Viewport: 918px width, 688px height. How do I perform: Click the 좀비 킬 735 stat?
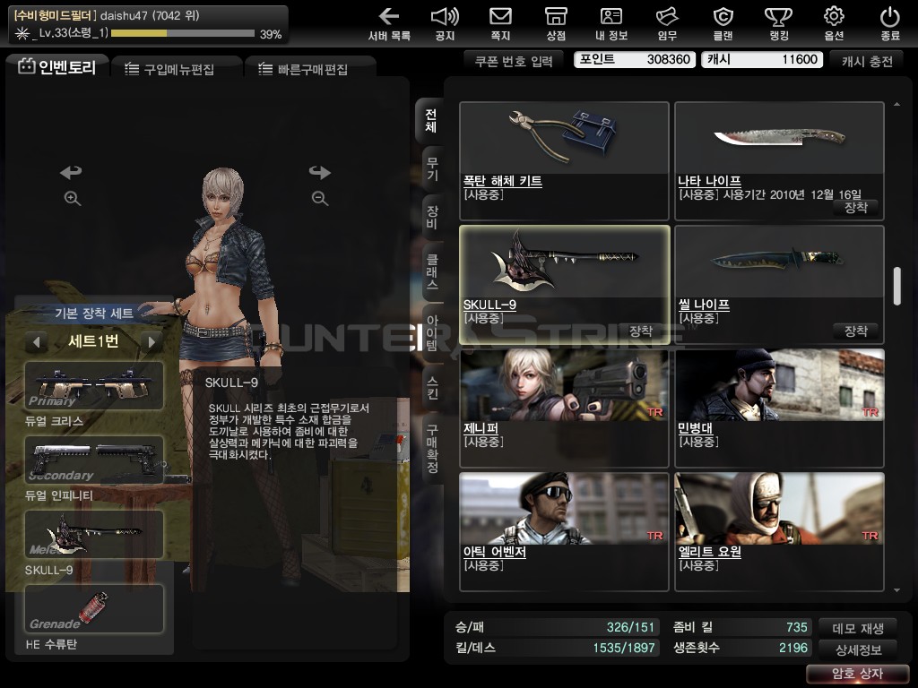coord(741,627)
